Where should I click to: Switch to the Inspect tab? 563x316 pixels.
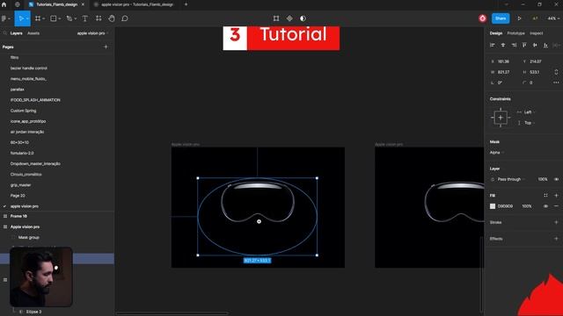point(537,33)
